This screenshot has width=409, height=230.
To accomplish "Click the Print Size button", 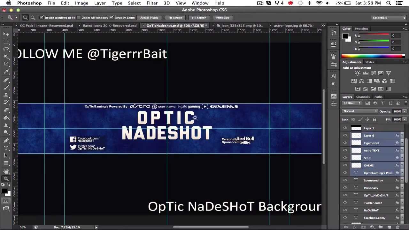I will 223,18.
